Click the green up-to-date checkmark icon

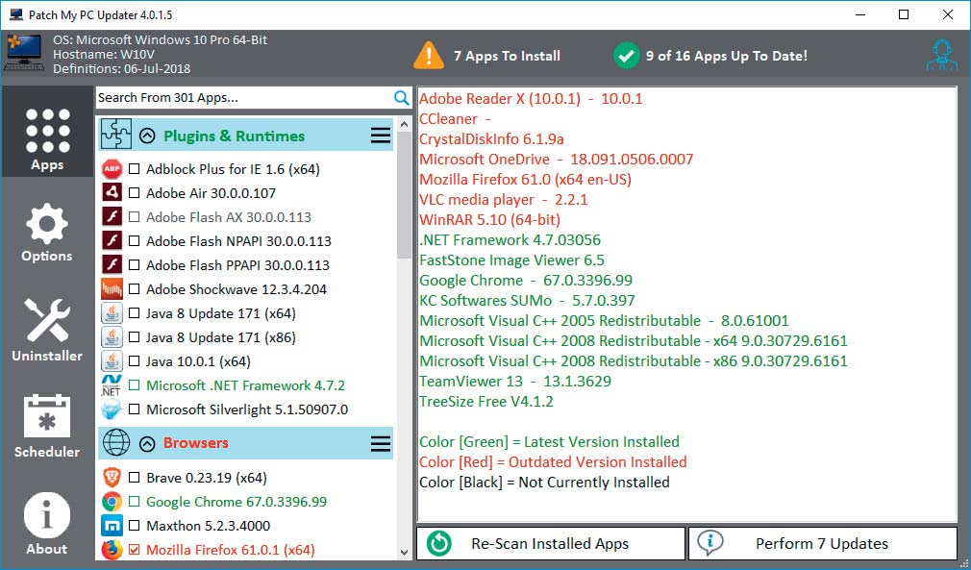[626, 56]
